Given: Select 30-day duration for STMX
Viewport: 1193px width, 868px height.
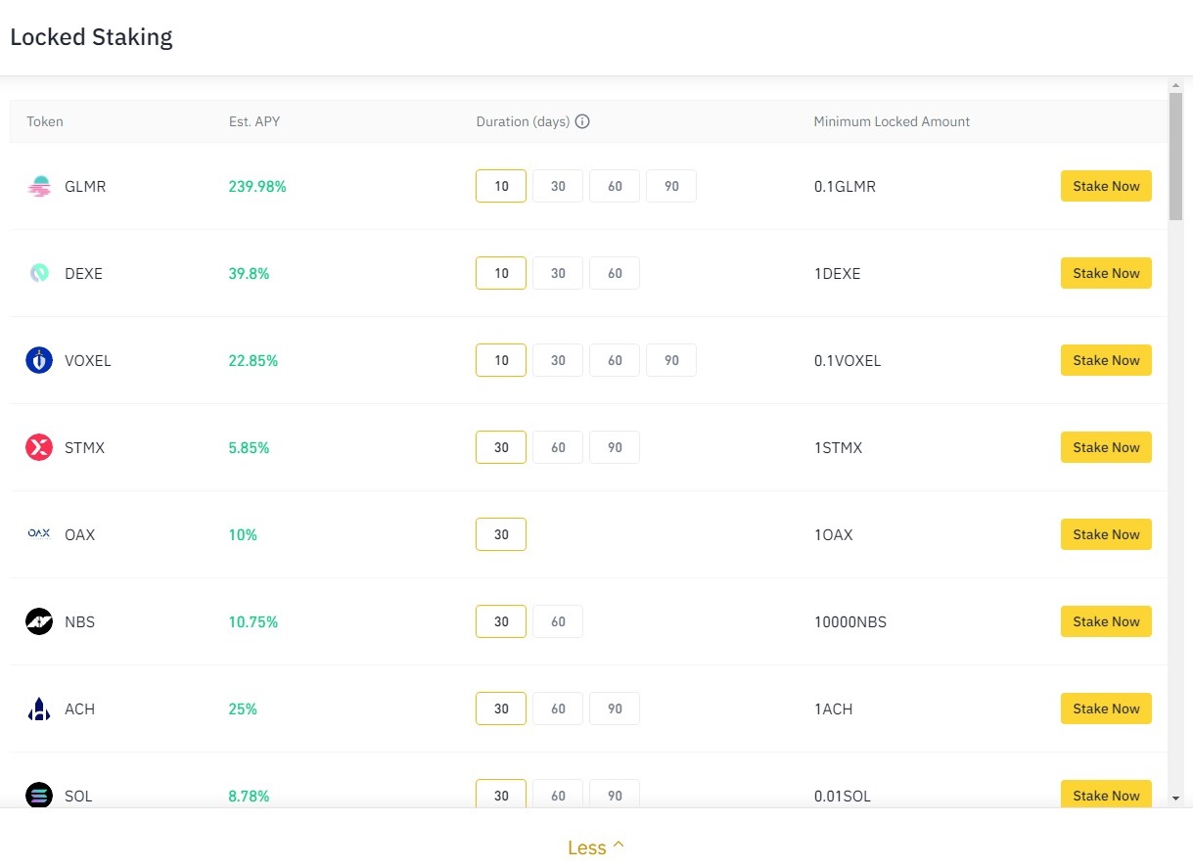Looking at the screenshot, I should (501, 447).
